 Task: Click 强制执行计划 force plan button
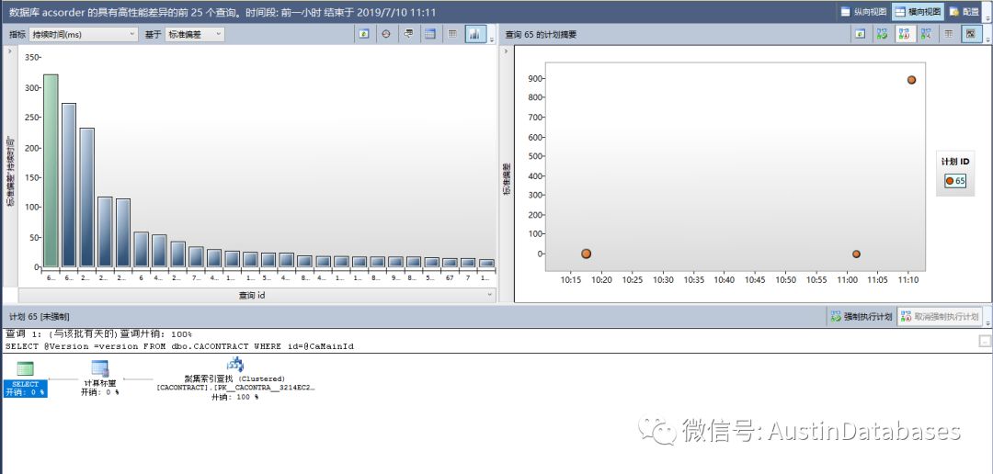pos(862,316)
